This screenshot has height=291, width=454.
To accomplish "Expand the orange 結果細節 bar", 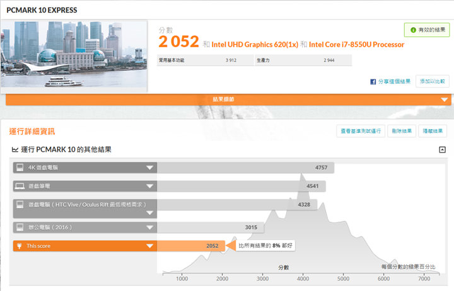I will tap(444, 100).
